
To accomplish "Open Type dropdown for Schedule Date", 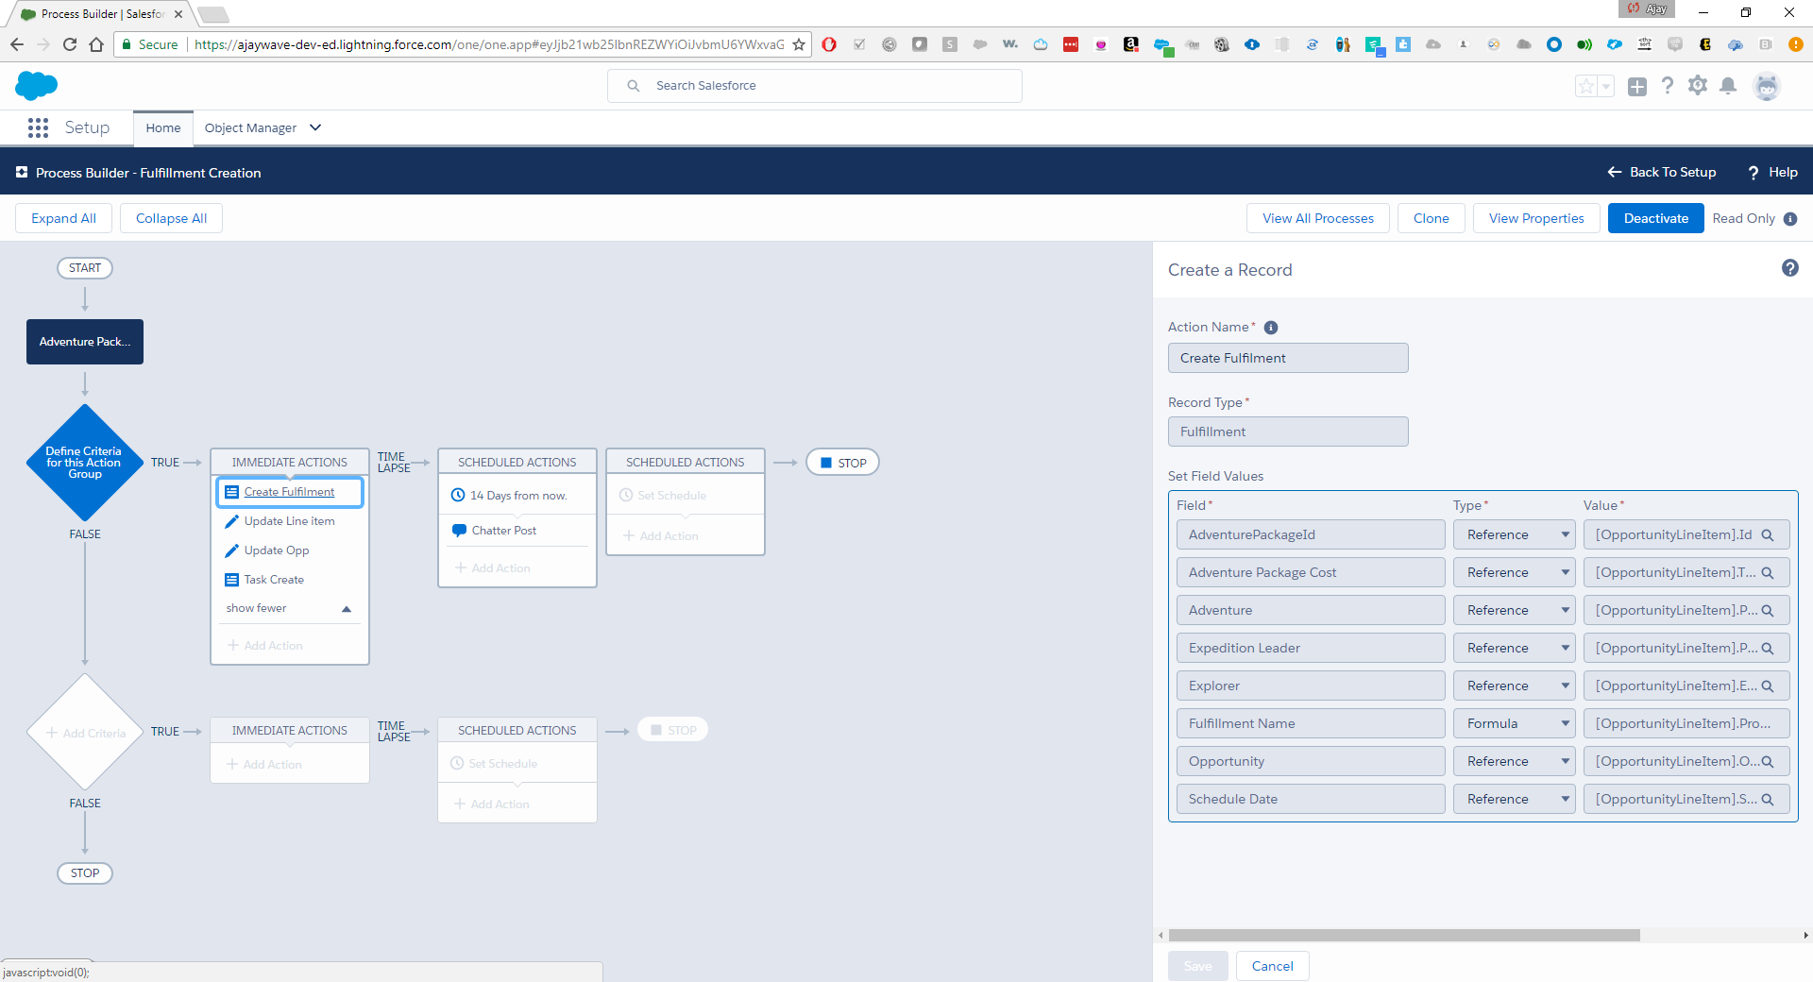I will 1515,799.
